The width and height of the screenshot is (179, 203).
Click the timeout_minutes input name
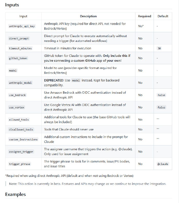(21, 48)
